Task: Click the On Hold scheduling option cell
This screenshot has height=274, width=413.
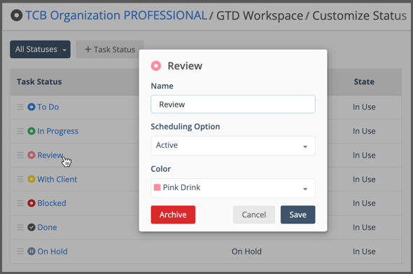Action: coord(246,252)
